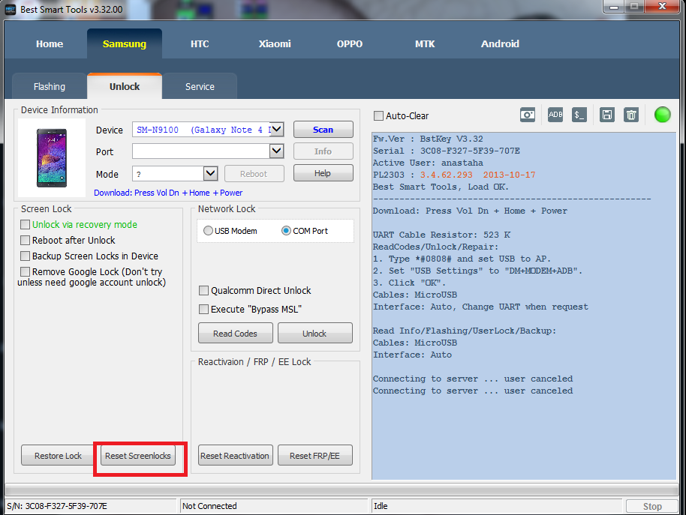Switch to the OPPO tab

(x=350, y=43)
